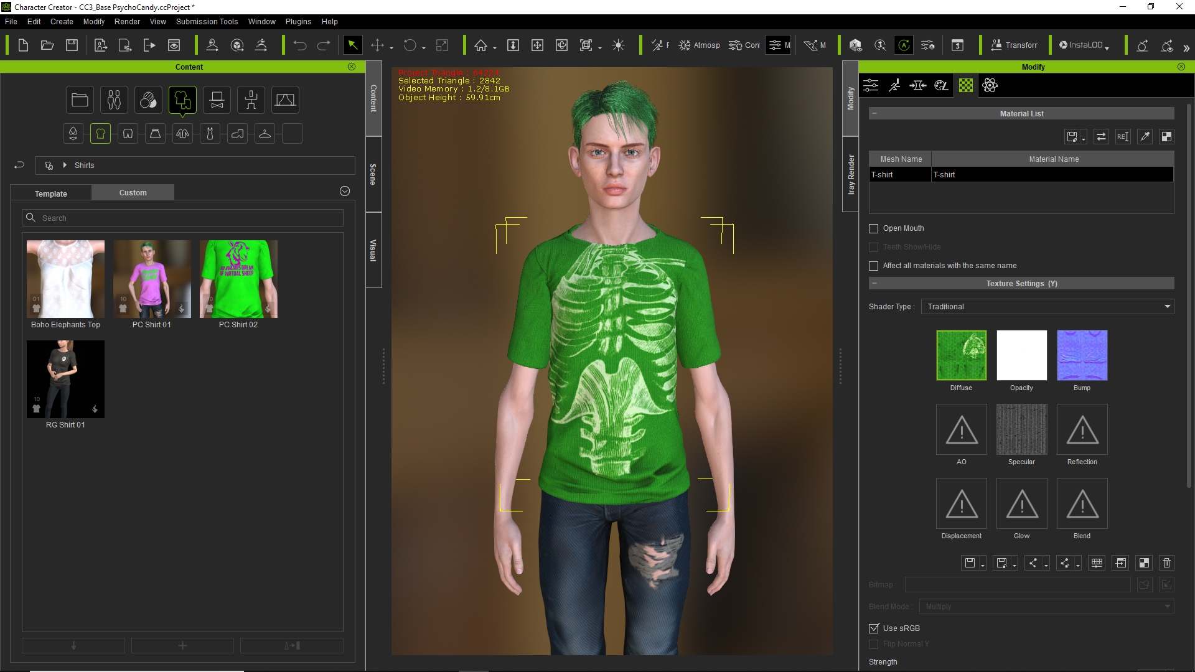Open the content view options circle chevron

(345, 191)
